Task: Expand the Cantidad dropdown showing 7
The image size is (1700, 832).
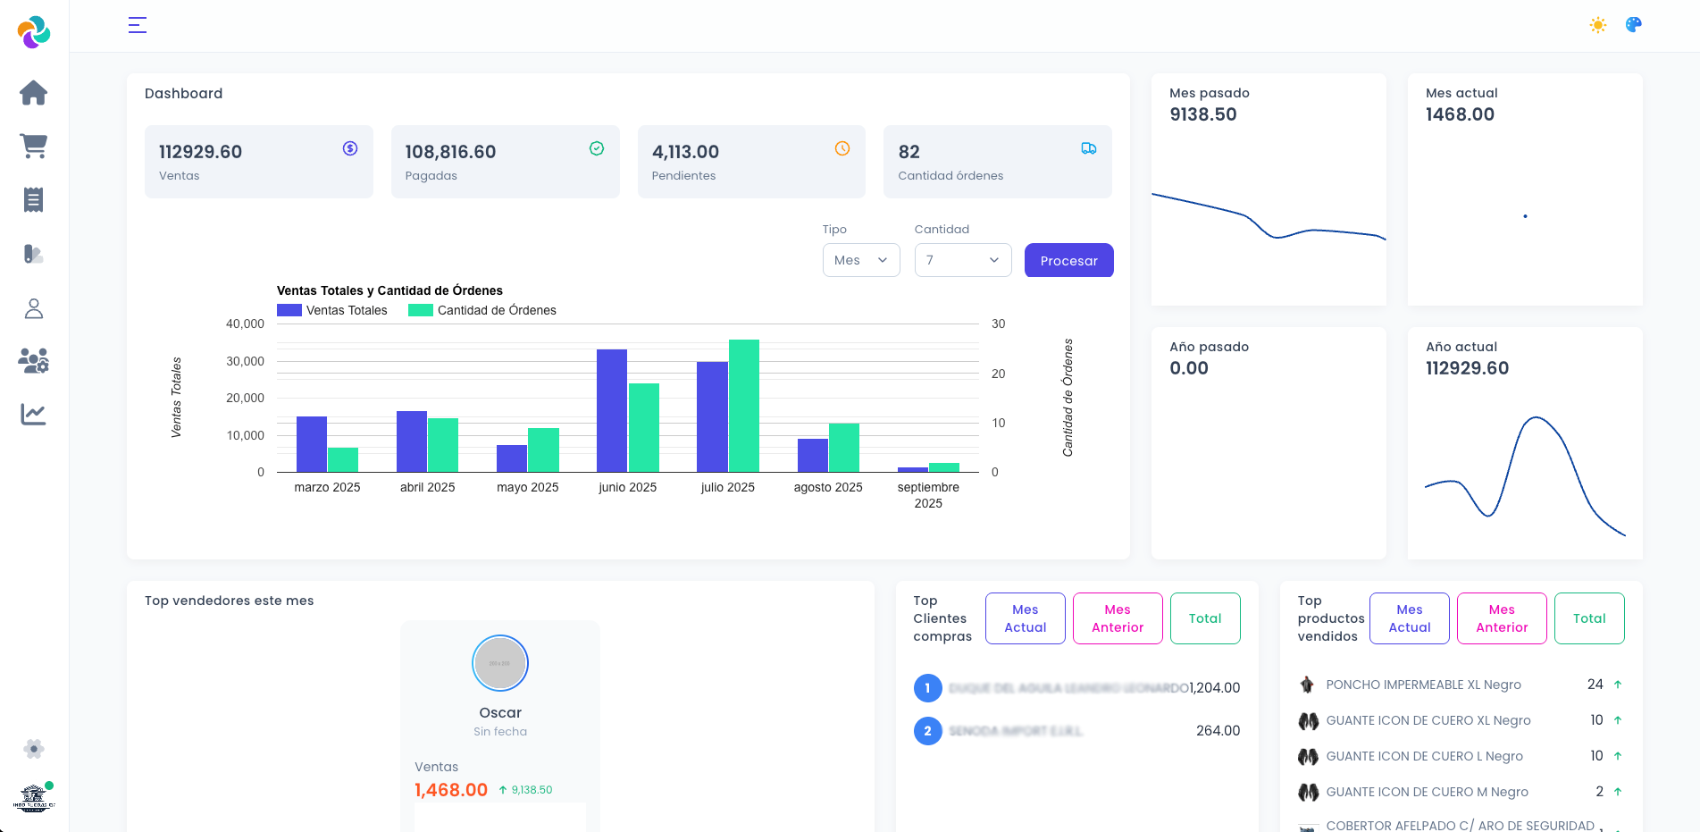Action: pos(962,260)
